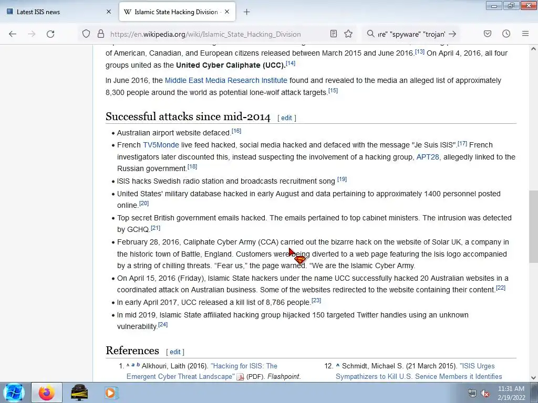
Task: Jump to citation 21
Action: click(x=156, y=228)
